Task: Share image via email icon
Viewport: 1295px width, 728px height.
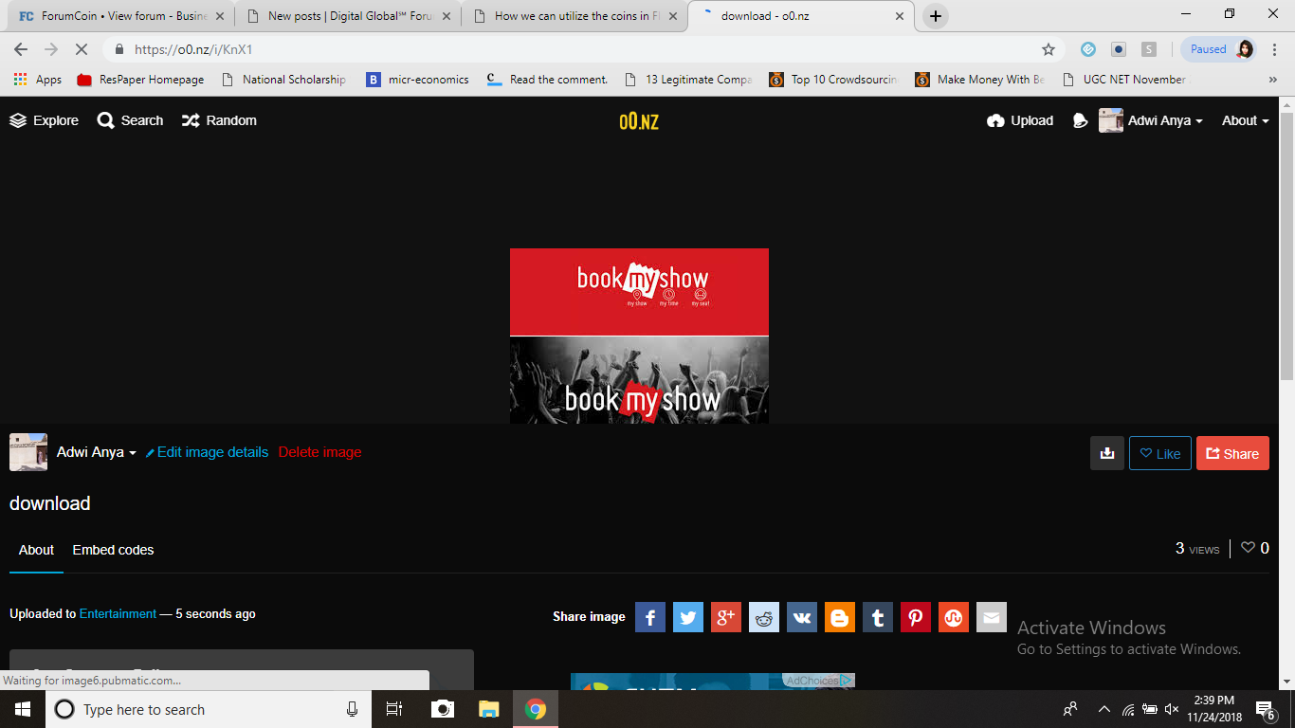Action: pyautogui.click(x=992, y=617)
